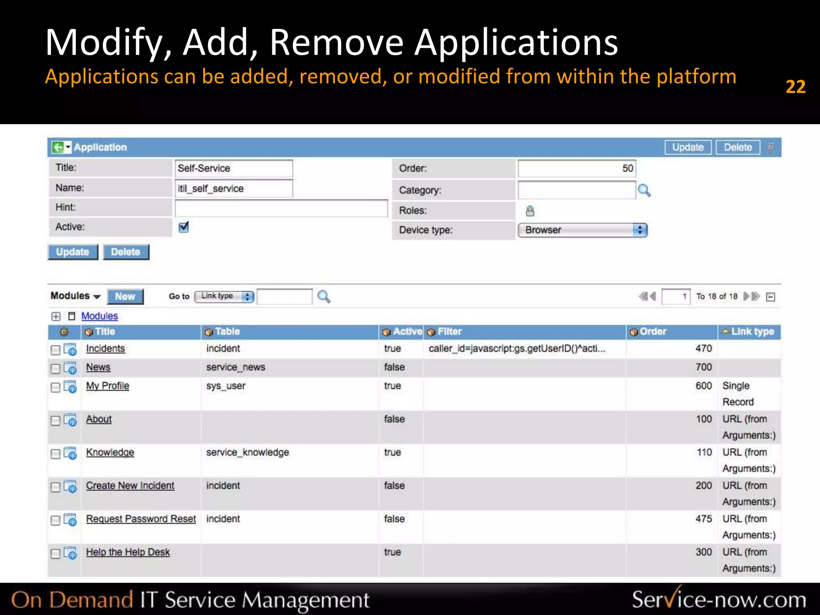Viewport: 820px width, 615px height.
Task: Expand the Modules breadcrumb plus icon
Action: pos(56,316)
